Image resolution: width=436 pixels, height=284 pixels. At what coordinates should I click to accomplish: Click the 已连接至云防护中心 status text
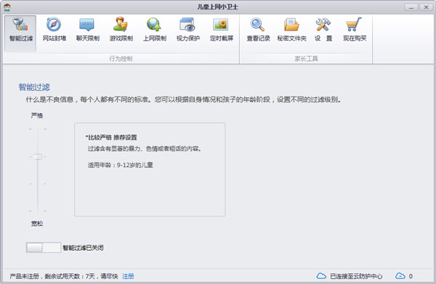(x=356, y=276)
